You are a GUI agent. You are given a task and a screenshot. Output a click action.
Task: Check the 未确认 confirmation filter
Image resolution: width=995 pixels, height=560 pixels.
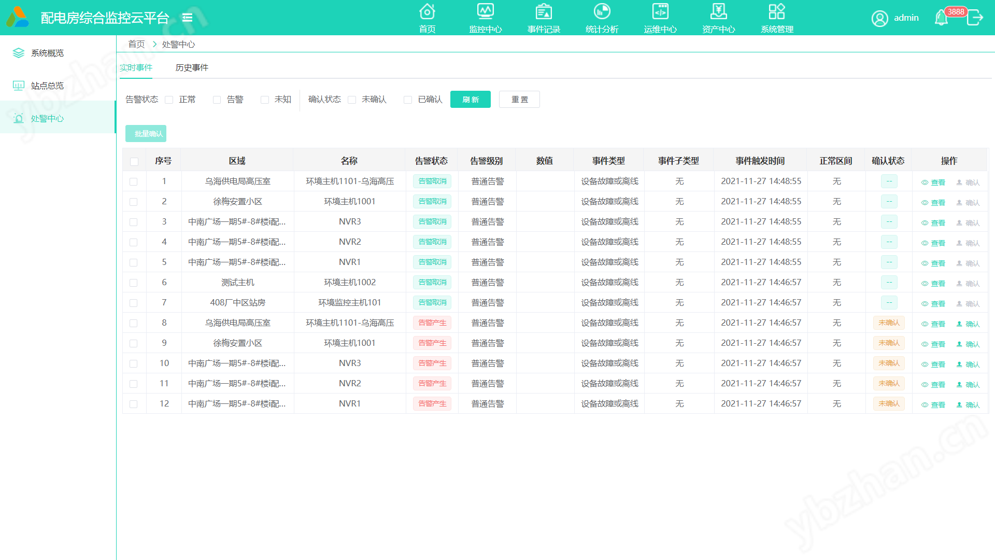[x=352, y=100]
